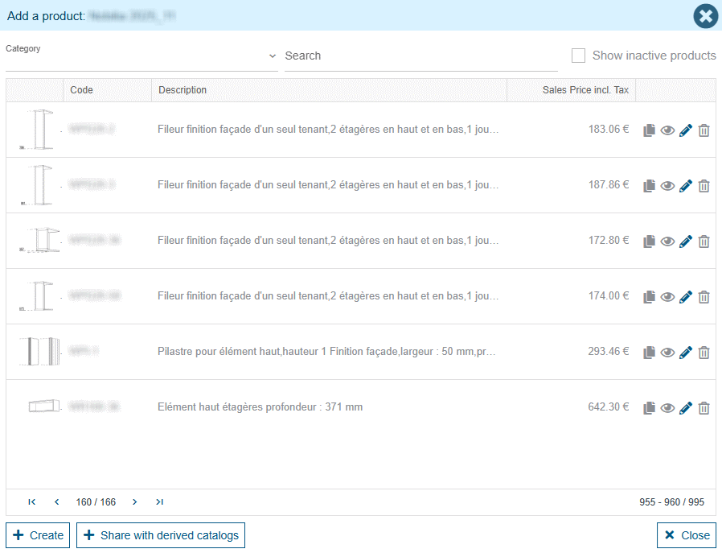The width and height of the screenshot is (722, 553).
Task: Delete the 183.06 € product row
Action: point(704,130)
